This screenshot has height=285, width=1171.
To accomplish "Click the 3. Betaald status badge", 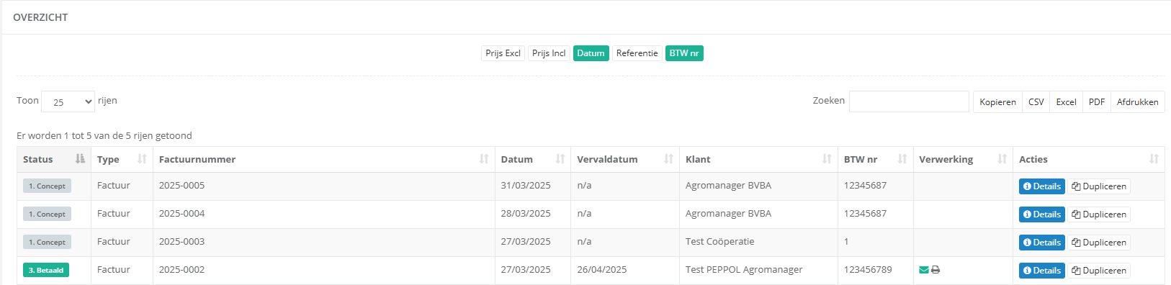I will click(x=46, y=271).
